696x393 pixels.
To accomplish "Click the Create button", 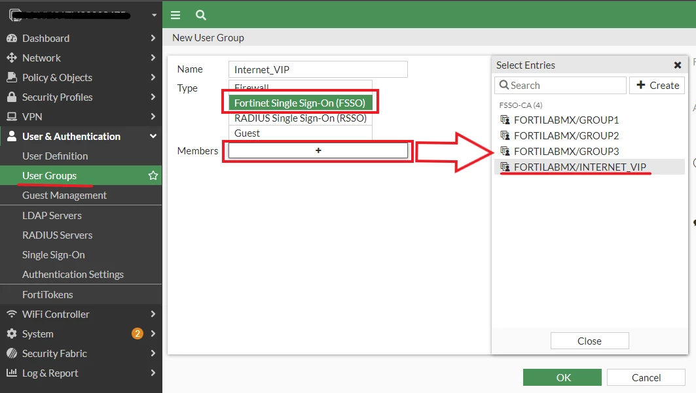I will click(657, 85).
